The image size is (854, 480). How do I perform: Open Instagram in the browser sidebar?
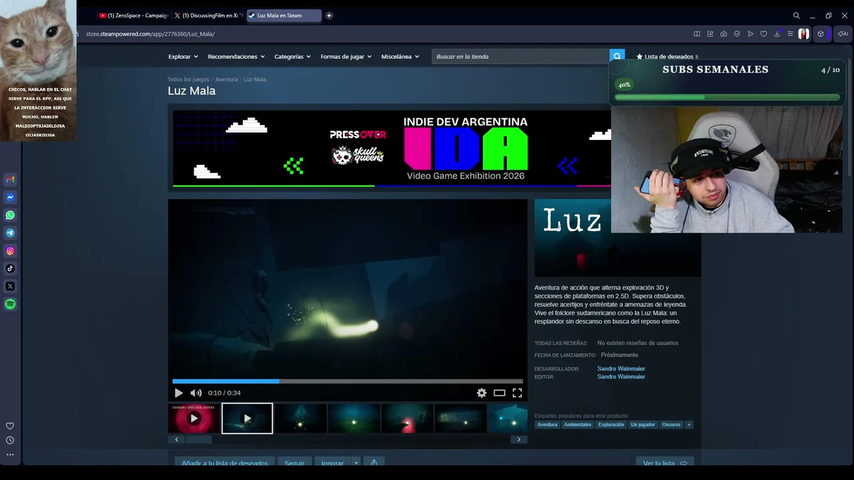coord(10,251)
